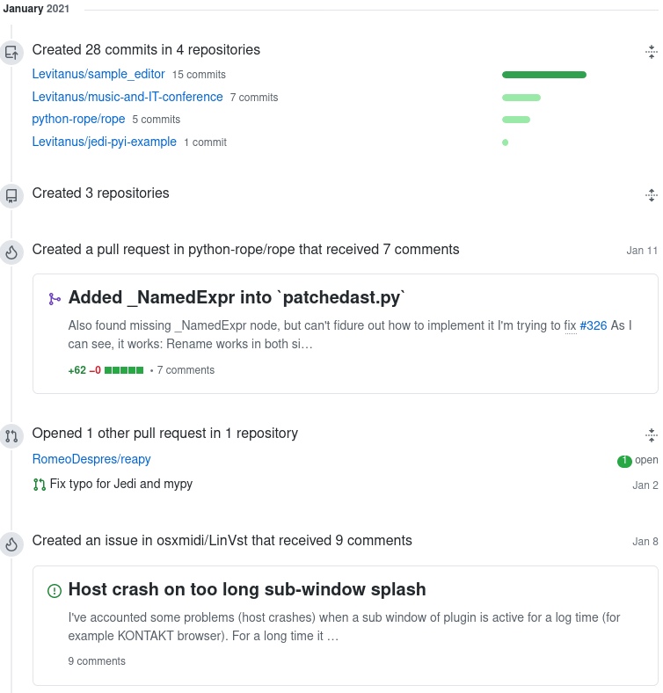Screen dimensions: 663x693
Task: Open Levitanus/music-and-IT-conference repository
Action: click(x=127, y=97)
